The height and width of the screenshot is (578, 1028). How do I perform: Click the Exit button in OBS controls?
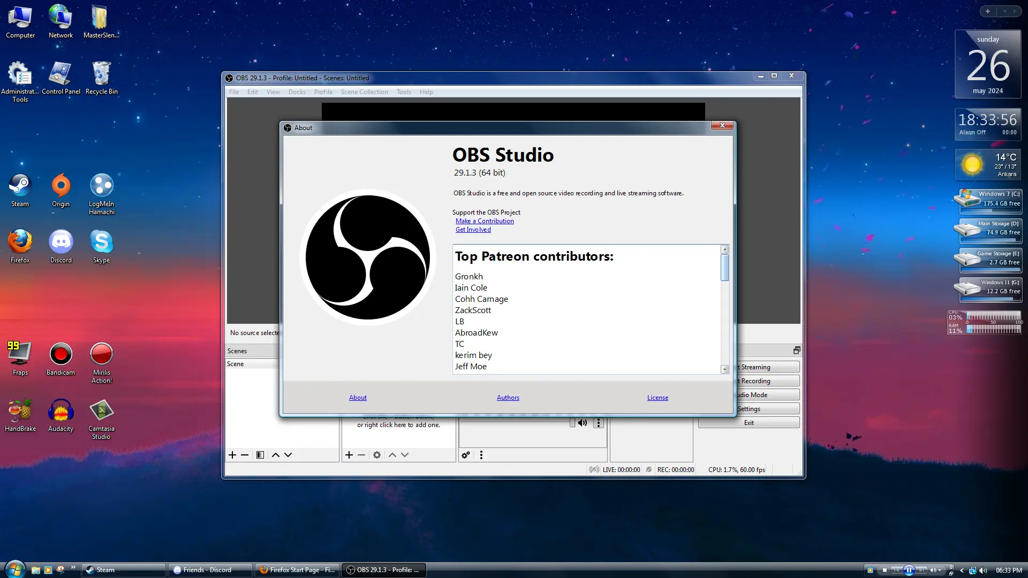click(749, 423)
